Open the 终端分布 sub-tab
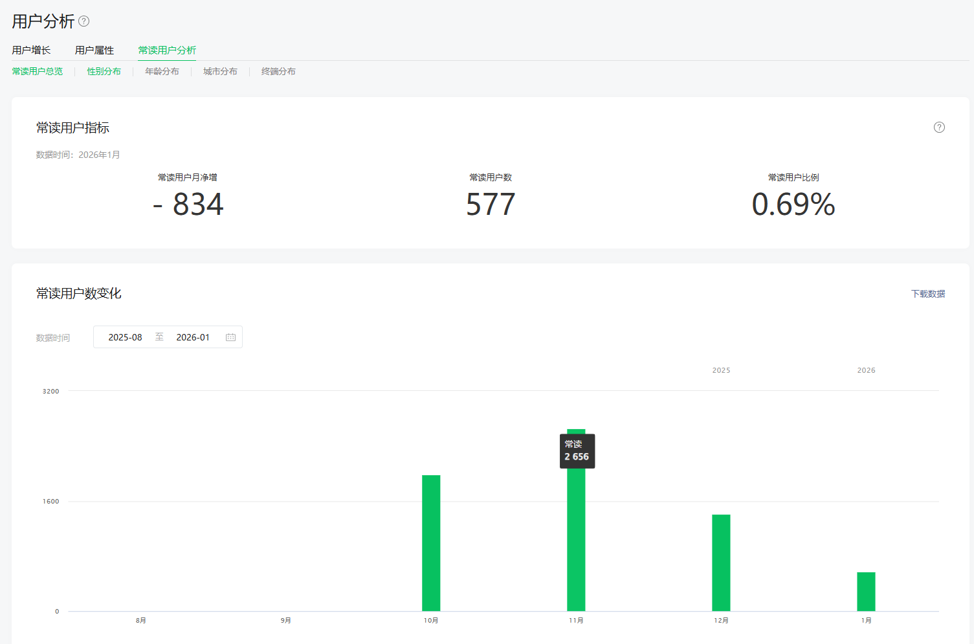The width and height of the screenshot is (974, 644). [278, 72]
